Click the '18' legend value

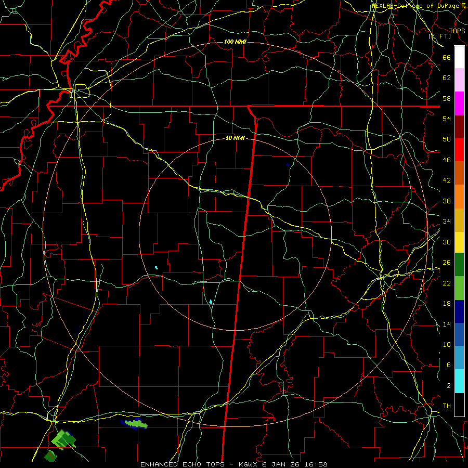click(x=447, y=304)
